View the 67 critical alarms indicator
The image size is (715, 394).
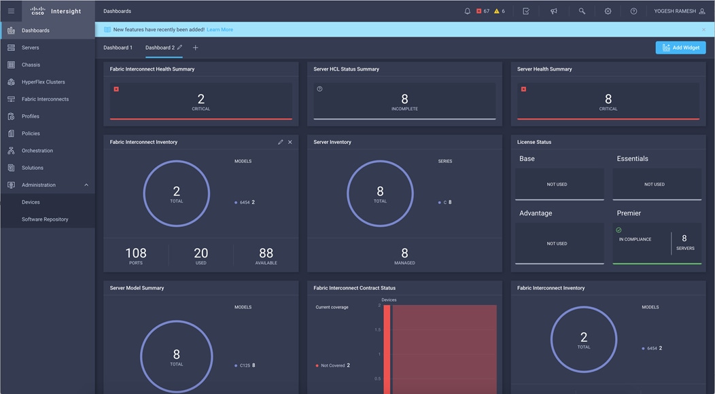coord(483,11)
